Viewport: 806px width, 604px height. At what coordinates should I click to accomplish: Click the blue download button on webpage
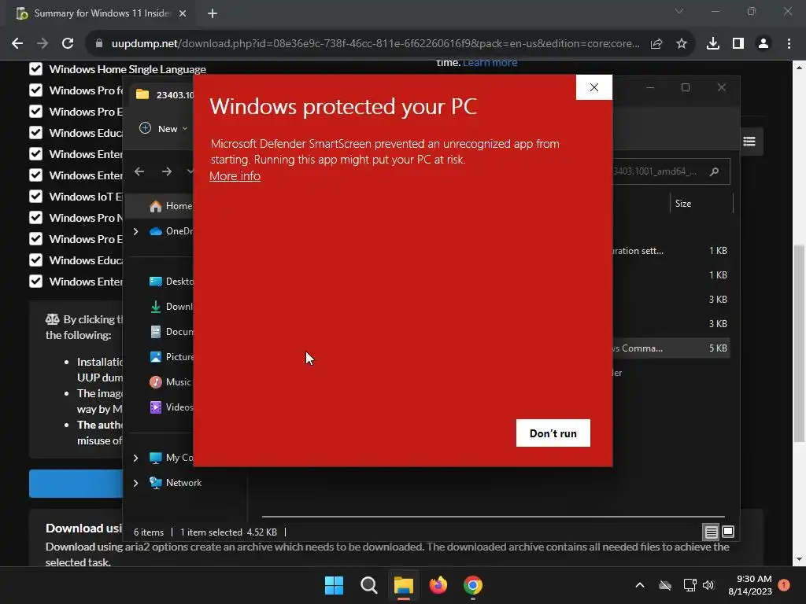click(76, 484)
